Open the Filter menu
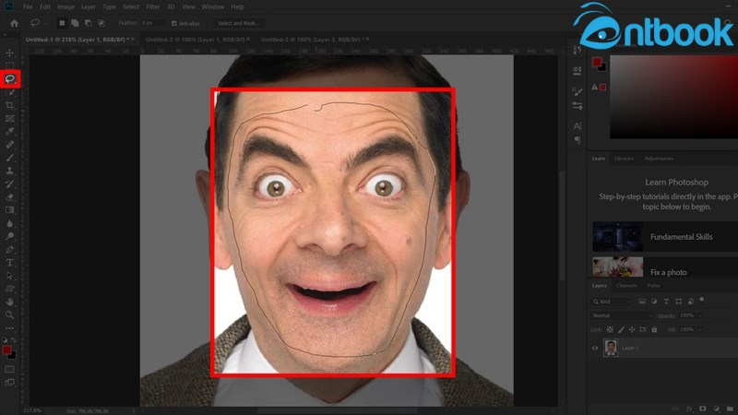 (x=153, y=7)
